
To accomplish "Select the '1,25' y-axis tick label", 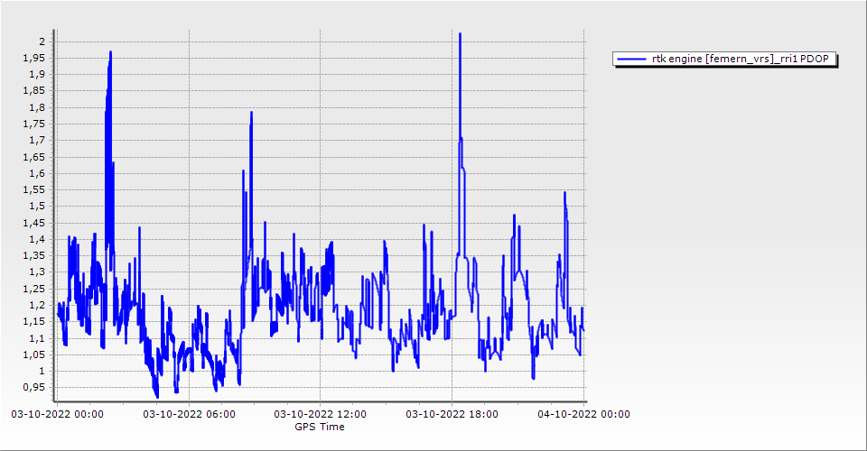I will coord(35,289).
